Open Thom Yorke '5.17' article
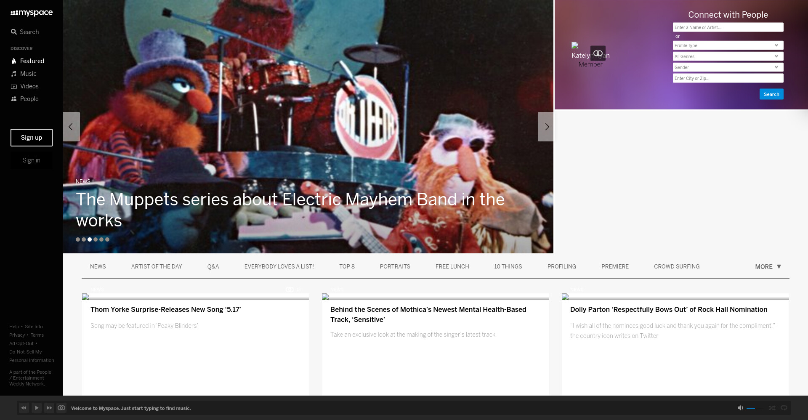The width and height of the screenshot is (808, 420). tap(166, 310)
